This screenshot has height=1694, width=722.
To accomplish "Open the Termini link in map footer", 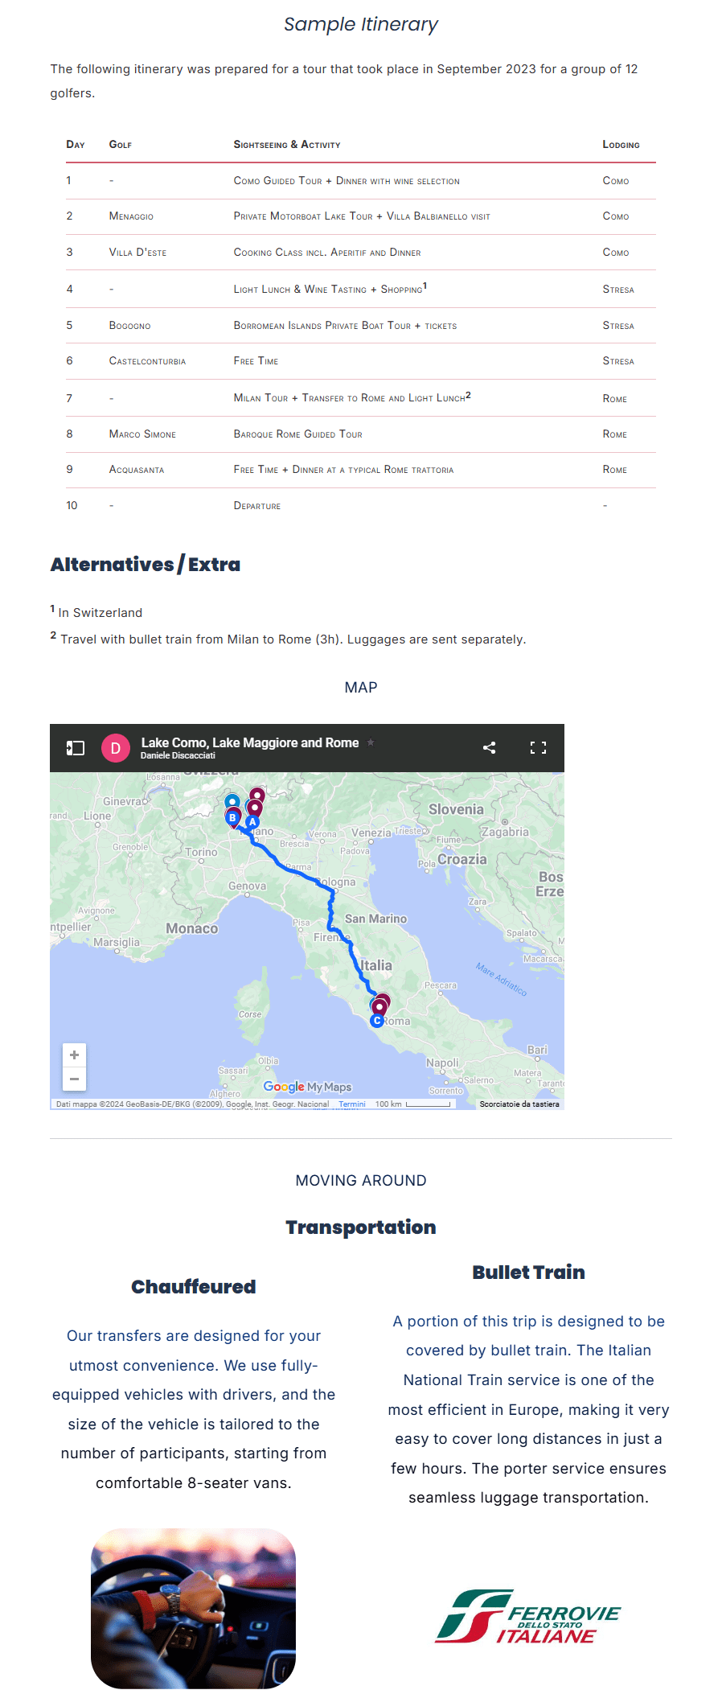I will [352, 1104].
